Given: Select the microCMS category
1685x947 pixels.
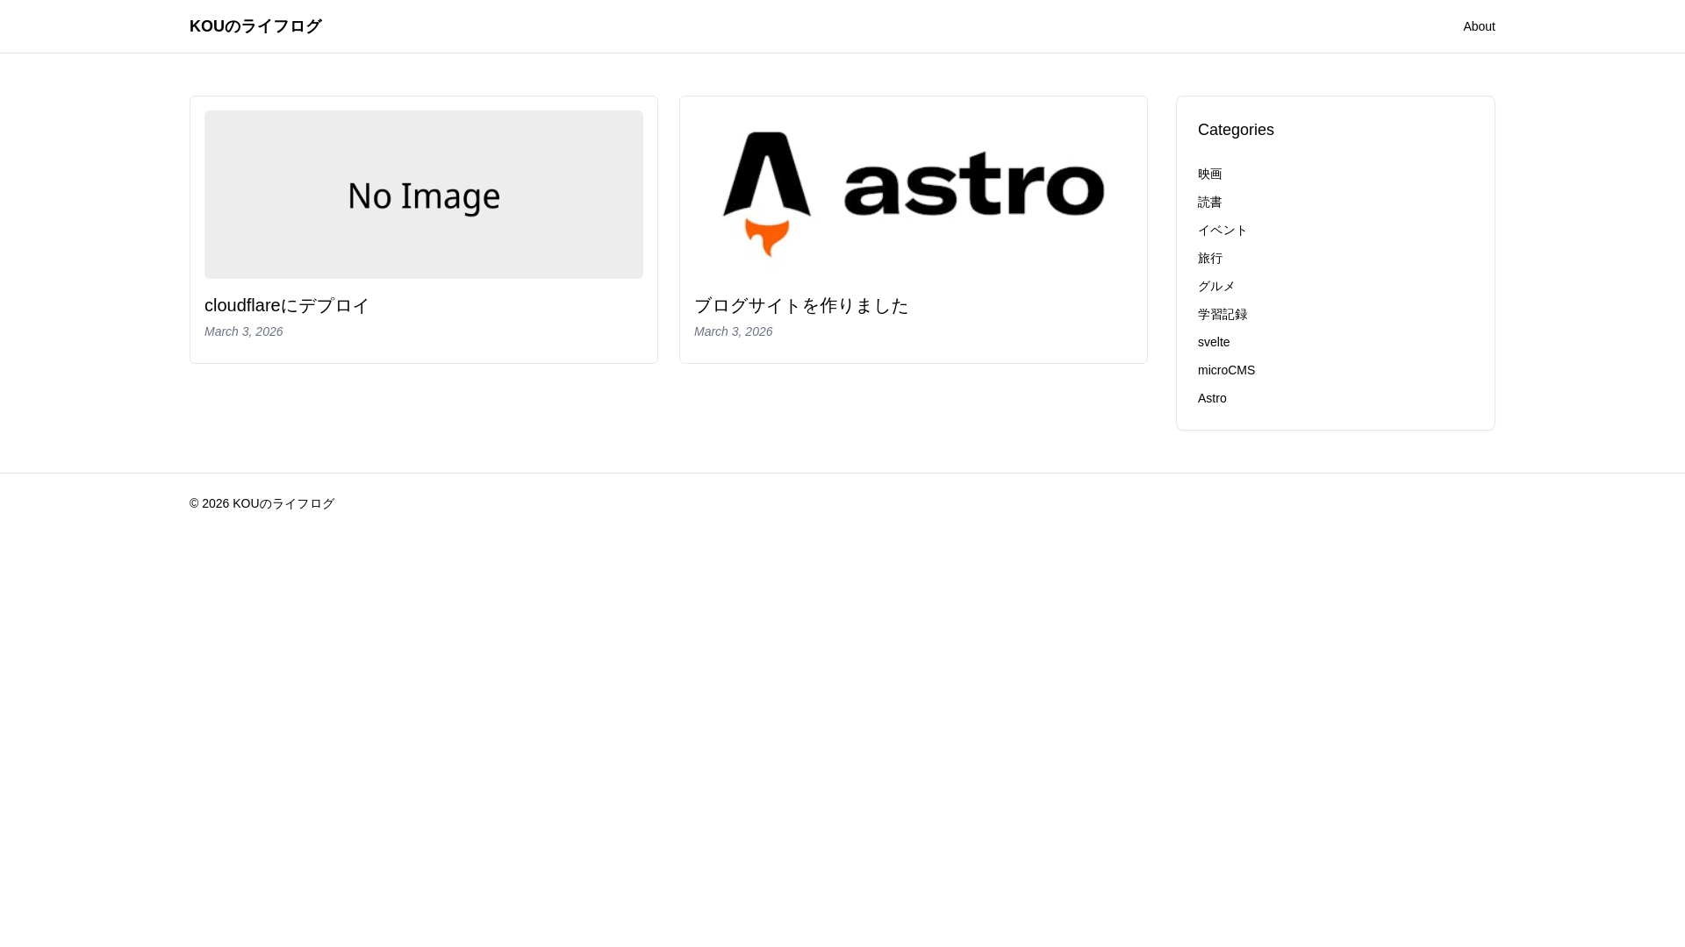Looking at the screenshot, I should click(1227, 370).
